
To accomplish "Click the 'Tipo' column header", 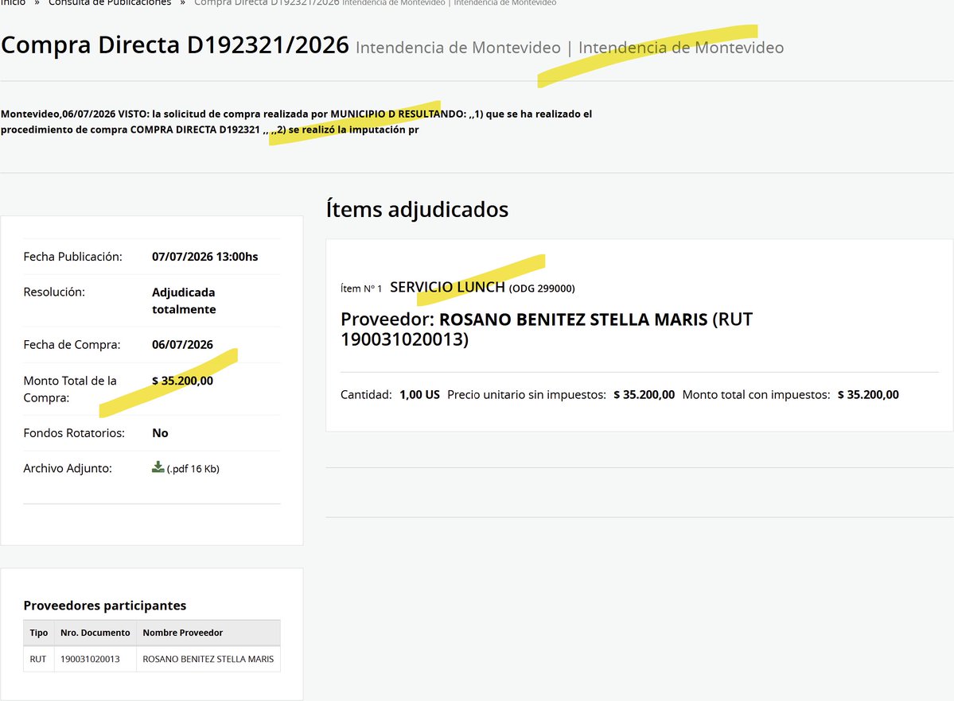I will tap(39, 633).
